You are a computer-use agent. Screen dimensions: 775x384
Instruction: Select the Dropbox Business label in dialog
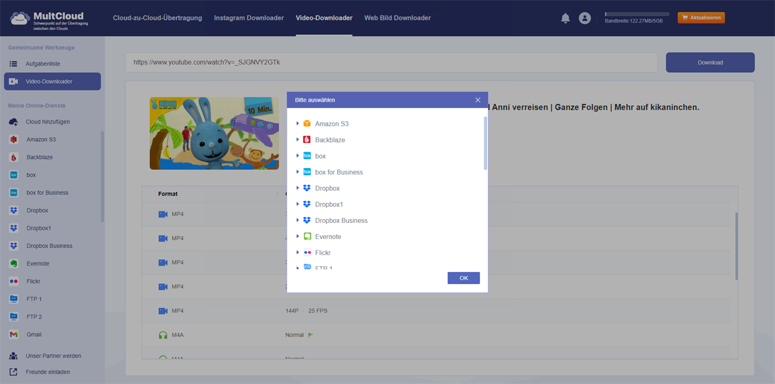341,220
